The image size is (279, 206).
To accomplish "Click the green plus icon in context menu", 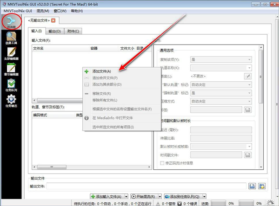I will point(86,71).
